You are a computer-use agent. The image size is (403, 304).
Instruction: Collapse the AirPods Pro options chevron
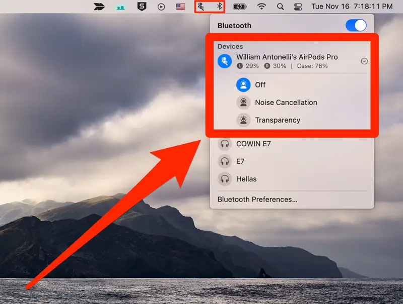[364, 61]
